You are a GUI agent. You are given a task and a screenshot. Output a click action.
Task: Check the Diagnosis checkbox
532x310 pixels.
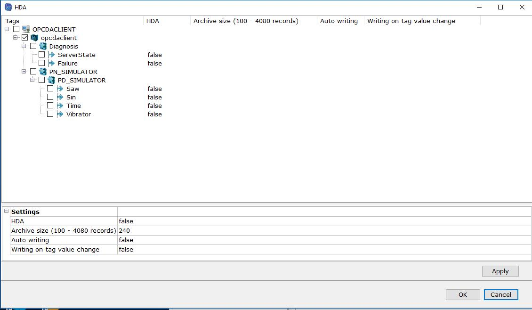click(x=33, y=46)
